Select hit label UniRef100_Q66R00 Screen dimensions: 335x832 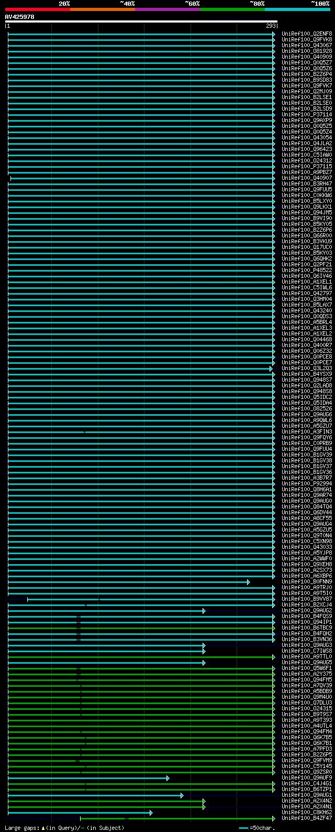(307, 236)
